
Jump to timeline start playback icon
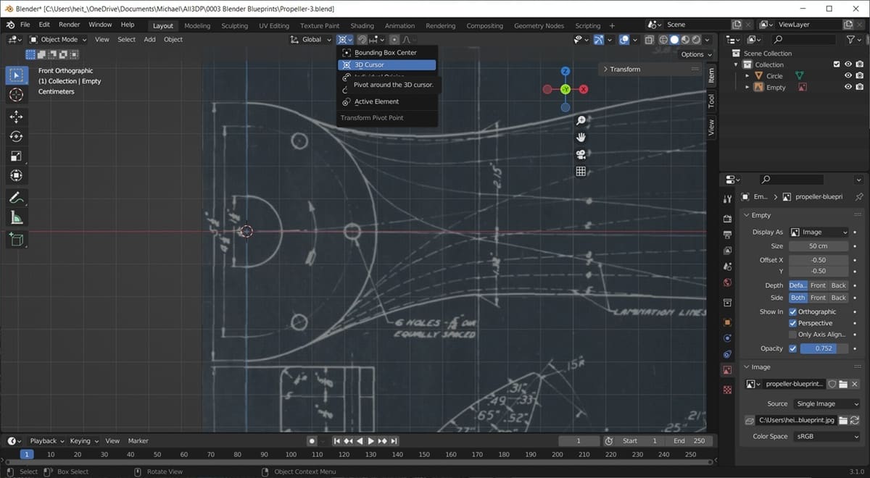coord(337,440)
